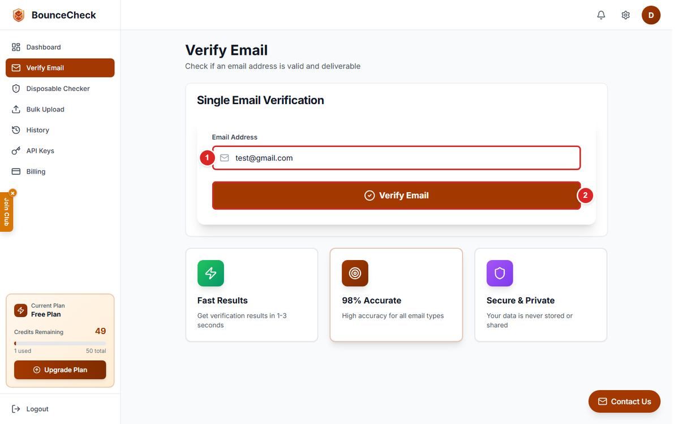Click the green Fast Results lightning icon
679x424 pixels.
click(x=210, y=273)
